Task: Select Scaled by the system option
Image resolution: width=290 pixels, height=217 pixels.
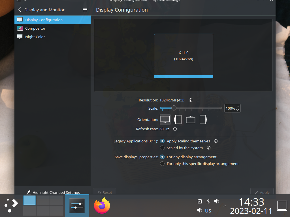Action: pos(182,148)
